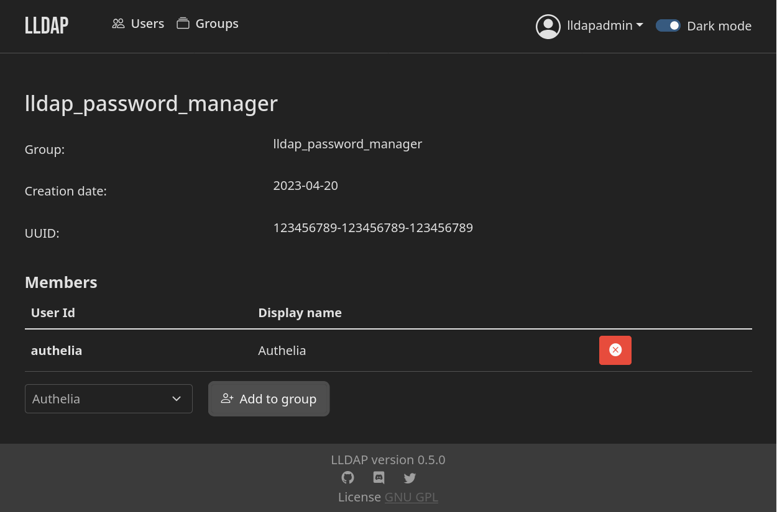The image size is (777, 512).
Task: Click the person-plus icon on Add to group button
Action: tap(227, 398)
